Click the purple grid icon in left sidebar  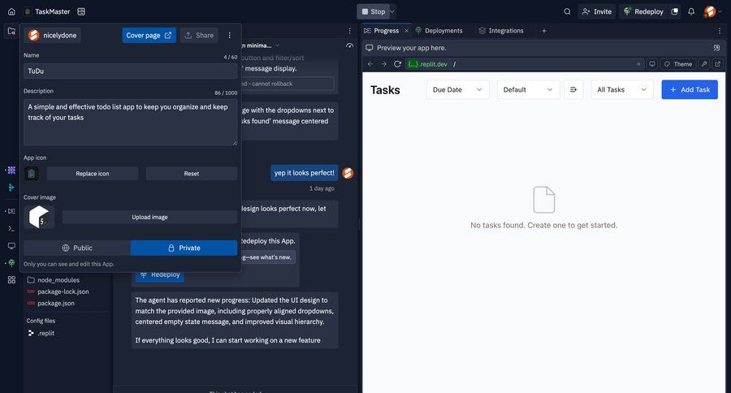coord(11,171)
